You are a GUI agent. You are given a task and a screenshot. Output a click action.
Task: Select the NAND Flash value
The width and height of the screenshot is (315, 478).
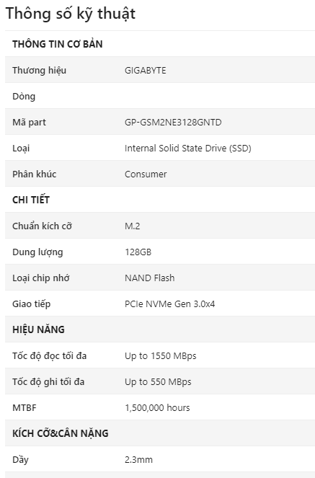coord(150,278)
